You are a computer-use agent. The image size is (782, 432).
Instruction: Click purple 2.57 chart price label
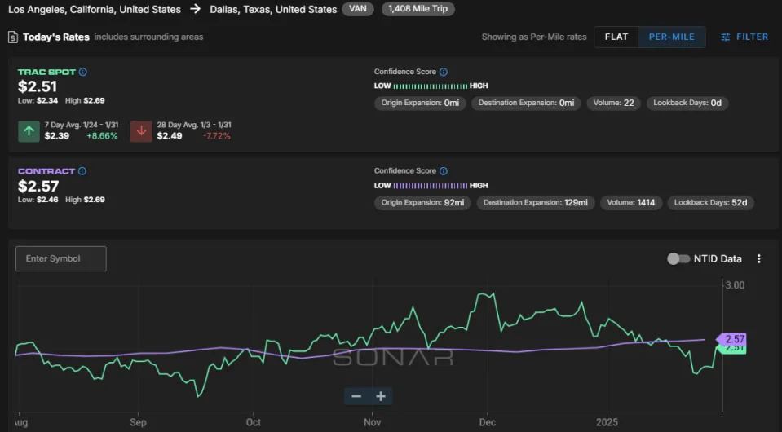(732, 339)
